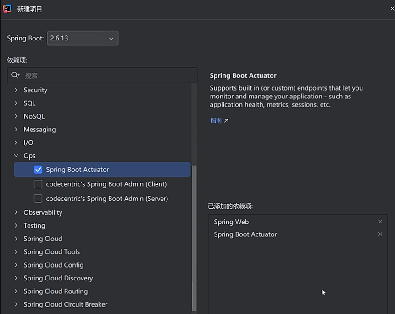
Task: Uncheck the Spring Boot Actuator checkbox
Action: pos(38,170)
